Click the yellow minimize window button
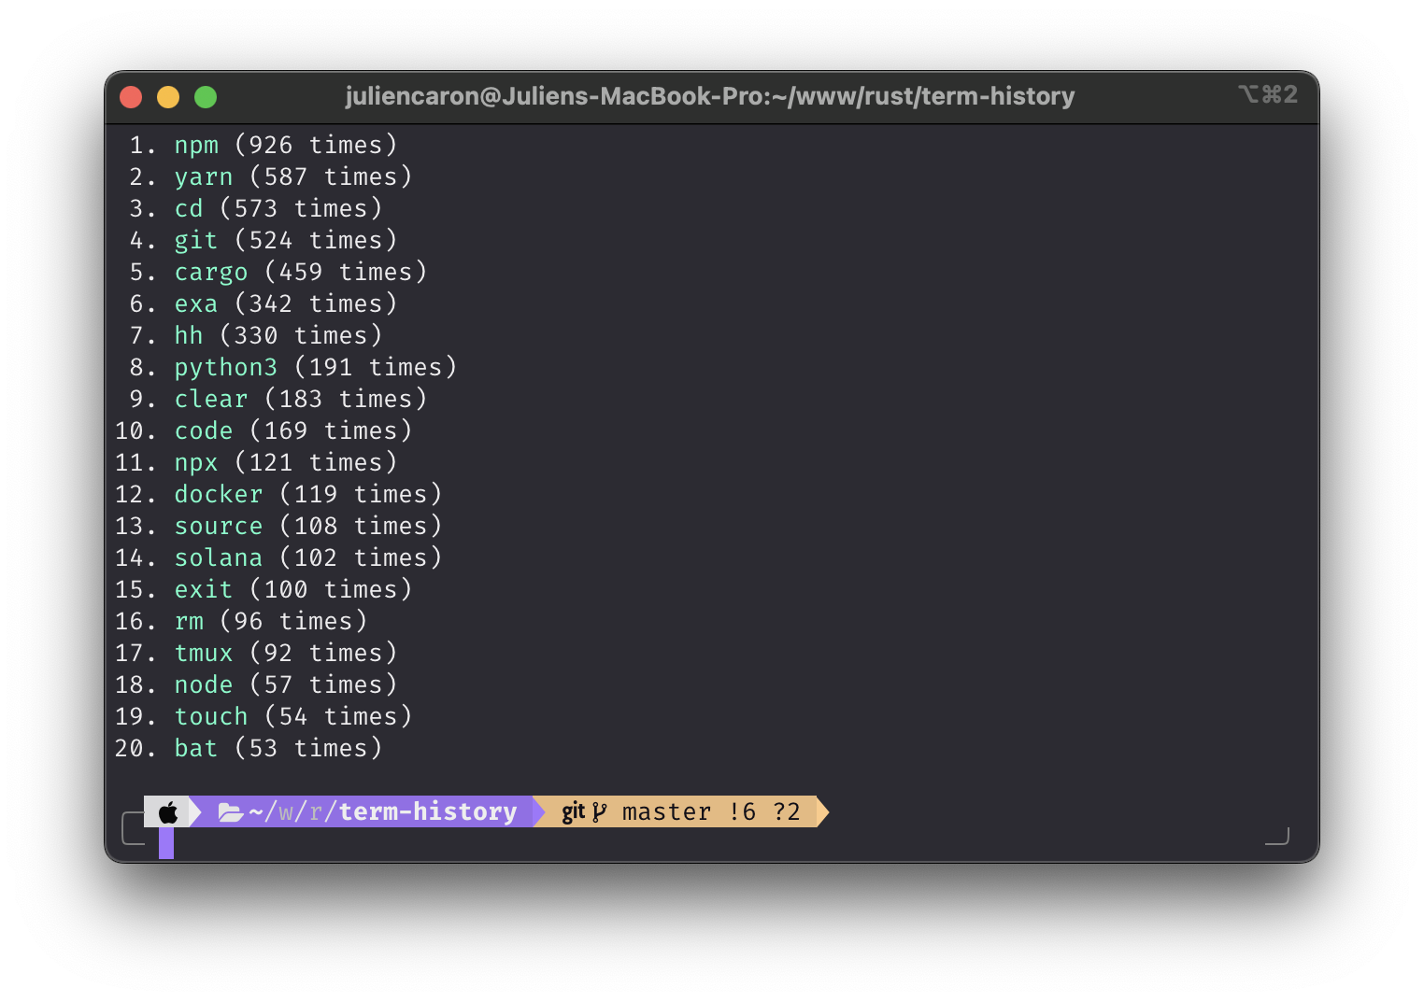 168,97
